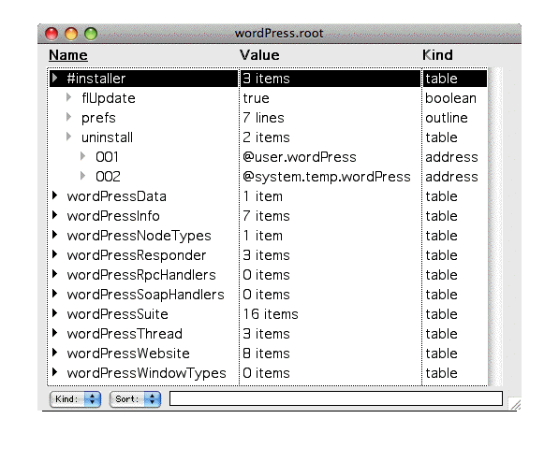Click the vertical scrollbar track
The image size is (559, 462).
pyautogui.click(x=495, y=226)
